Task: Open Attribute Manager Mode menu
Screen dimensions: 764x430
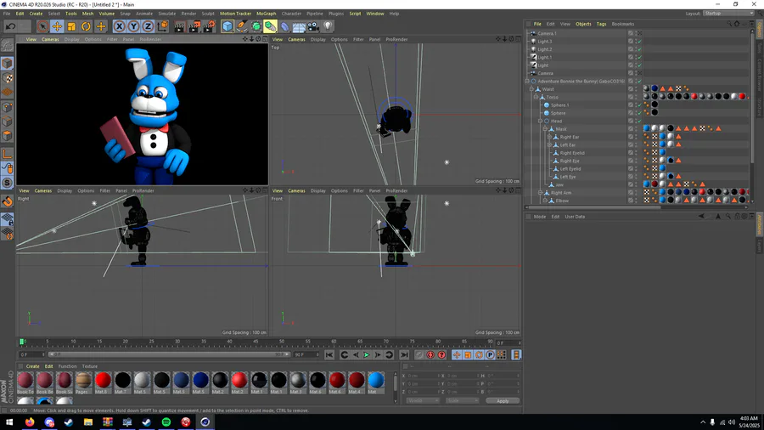Action: pyautogui.click(x=540, y=217)
